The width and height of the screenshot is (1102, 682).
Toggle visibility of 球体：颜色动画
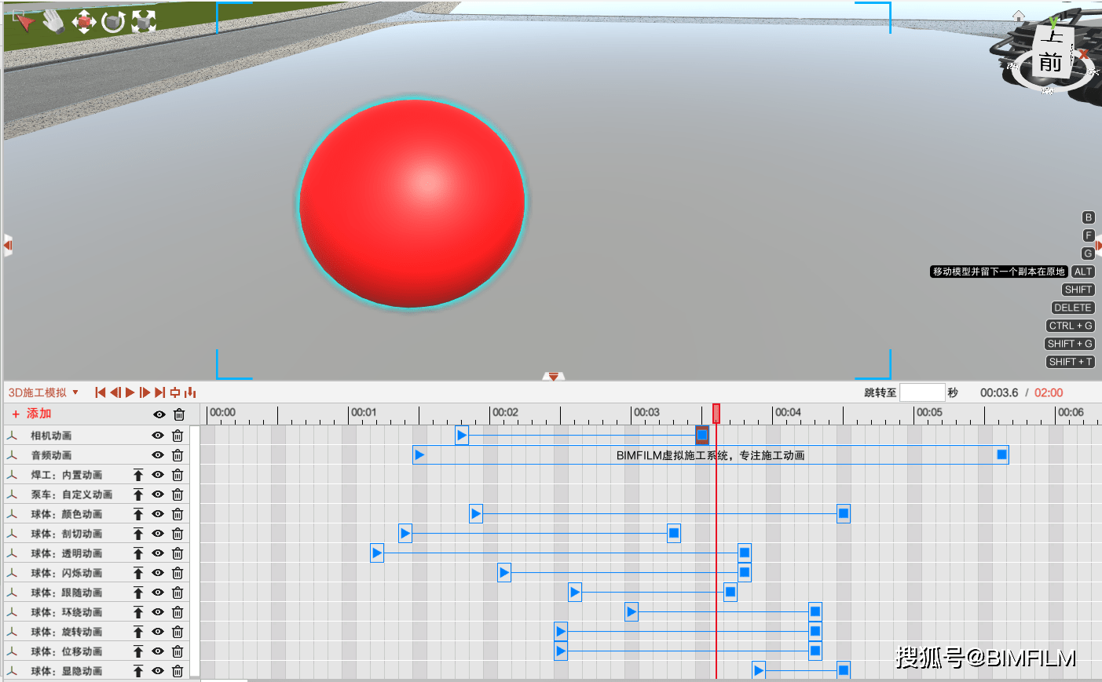158,514
